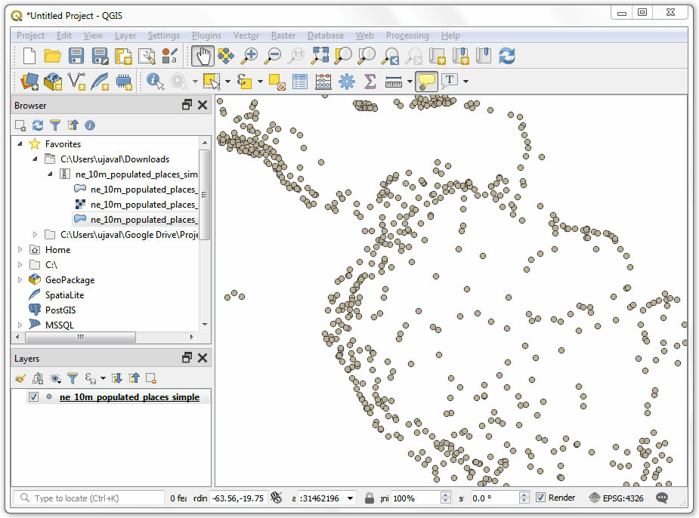Toggle the scale lock icon

[x=370, y=498]
